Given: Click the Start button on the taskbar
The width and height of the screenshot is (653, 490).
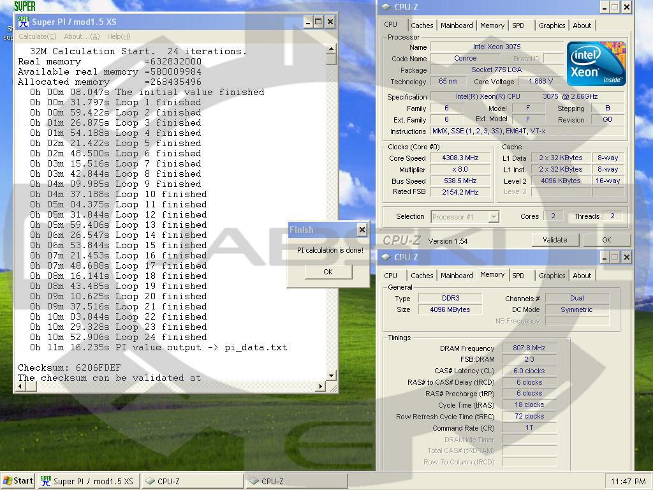Looking at the screenshot, I should (x=18, y=481).
